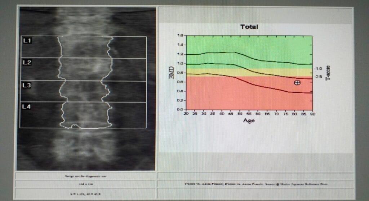Select the L3 vertebral body region
The width and height of the screenshot is (369, 201).
pyautogui.click(x=84, y=91)
